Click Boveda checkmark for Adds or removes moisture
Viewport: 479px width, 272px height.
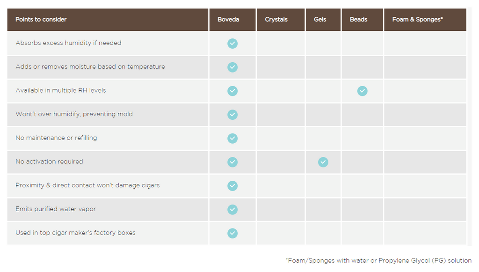pyautogui.click(x=232, y=67)
